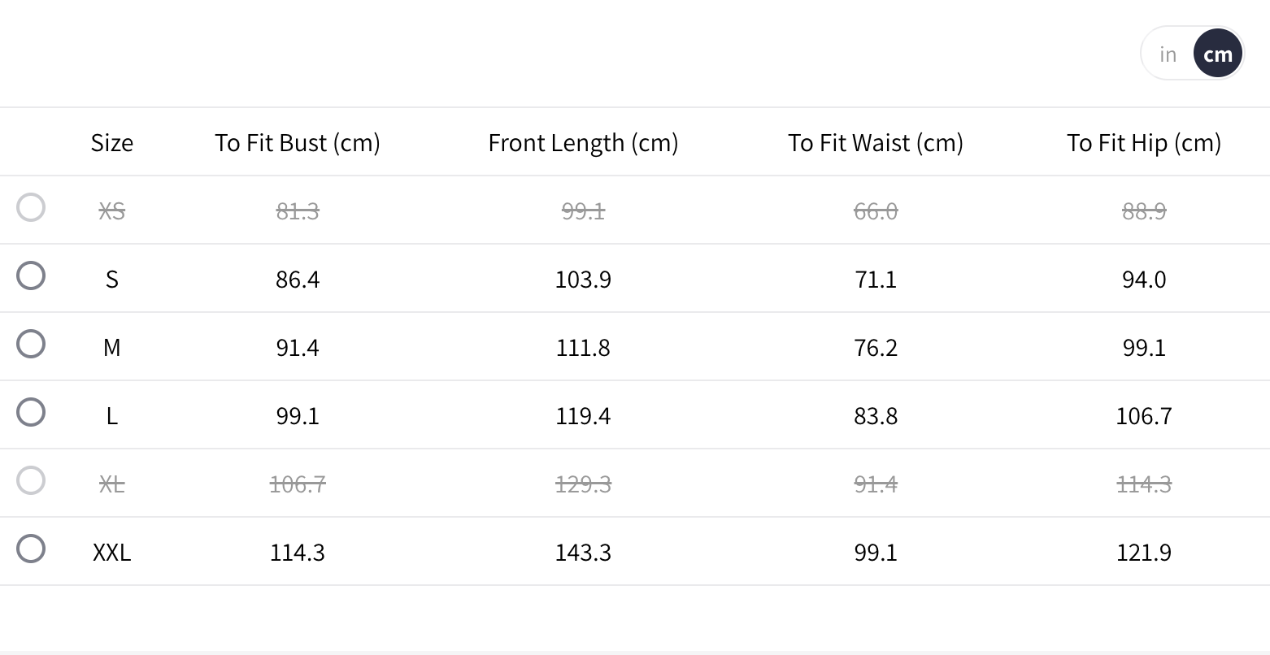This screenshot has height=655, width=1270.
Task: Pick the size L radio button
Action: point(31,412)
